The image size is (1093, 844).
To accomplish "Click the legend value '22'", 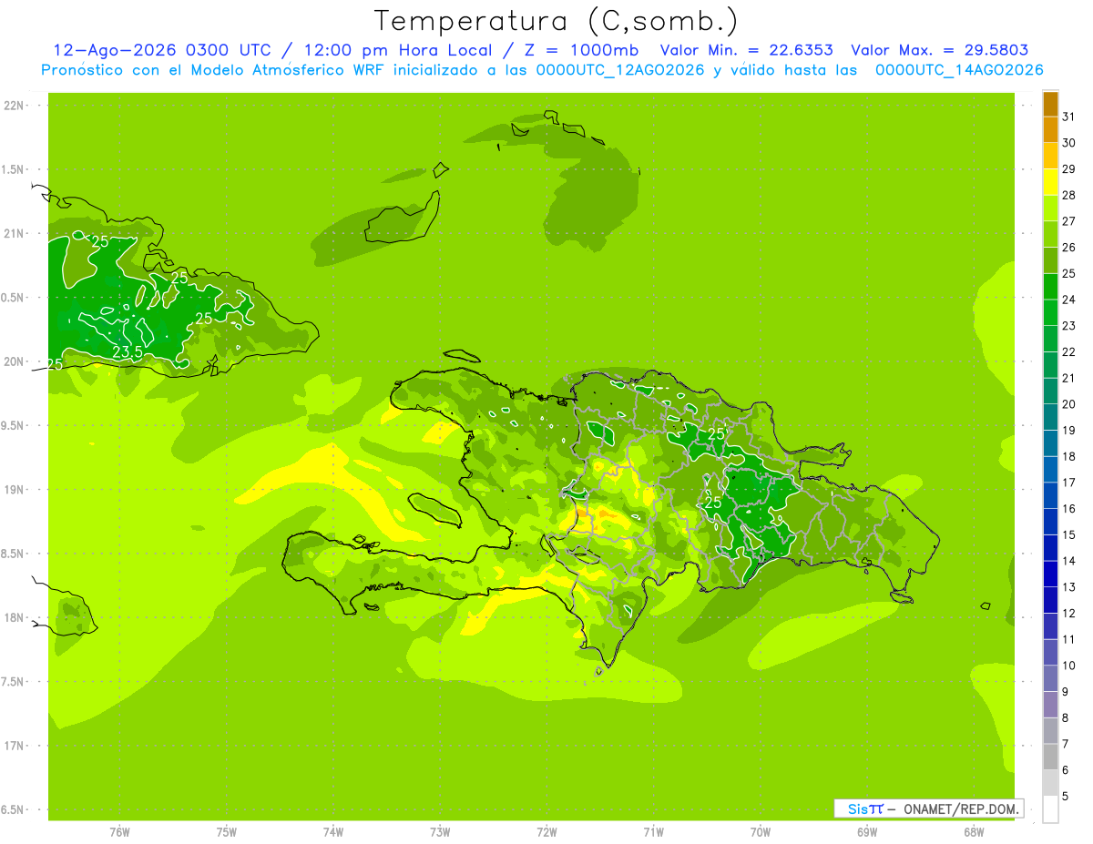I will coord(1069,352).
